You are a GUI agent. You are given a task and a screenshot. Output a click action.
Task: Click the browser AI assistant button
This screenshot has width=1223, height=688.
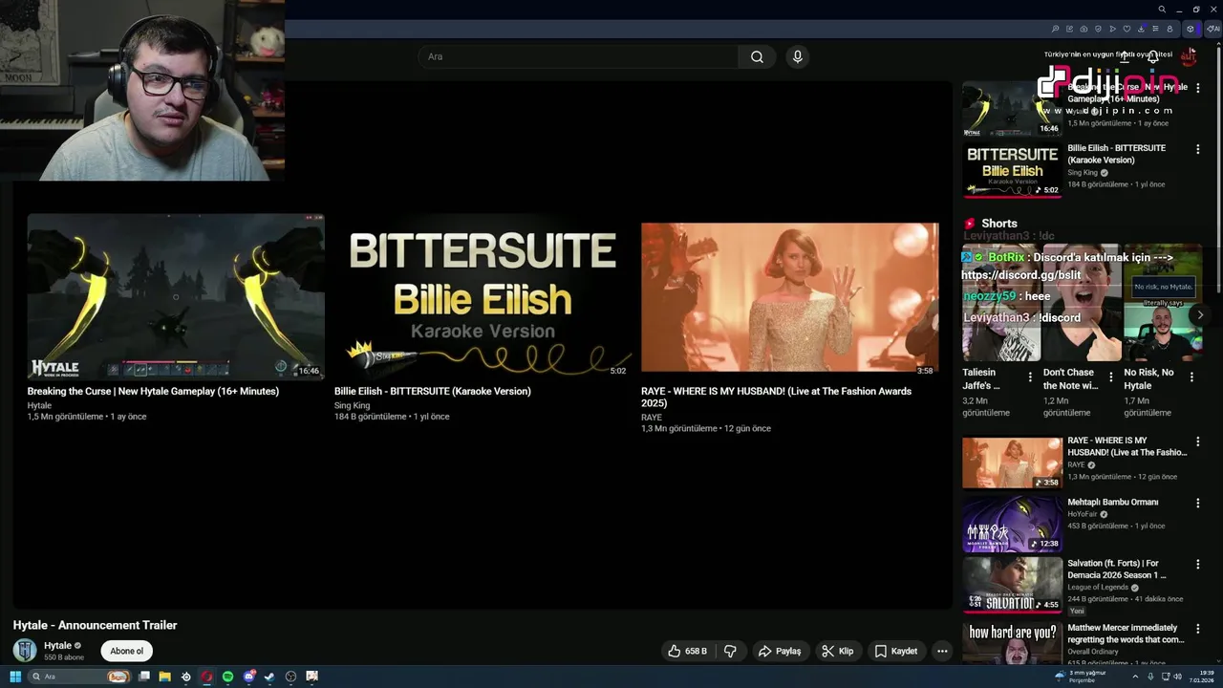pyautogui.click(x=1213, y=29)
